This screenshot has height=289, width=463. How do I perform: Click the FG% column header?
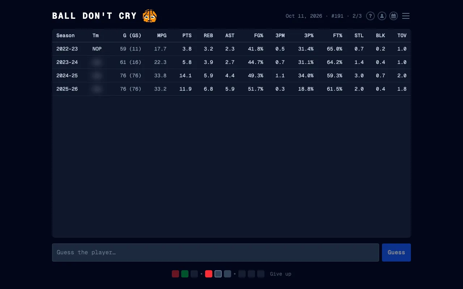(x=259, y=35)
